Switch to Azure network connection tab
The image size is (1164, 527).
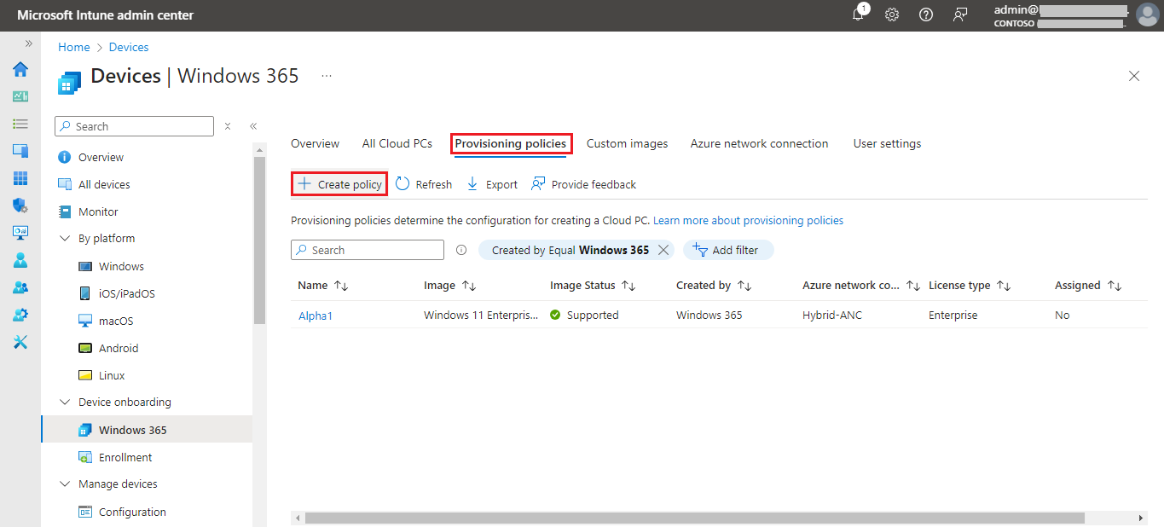tap(759, 143)
